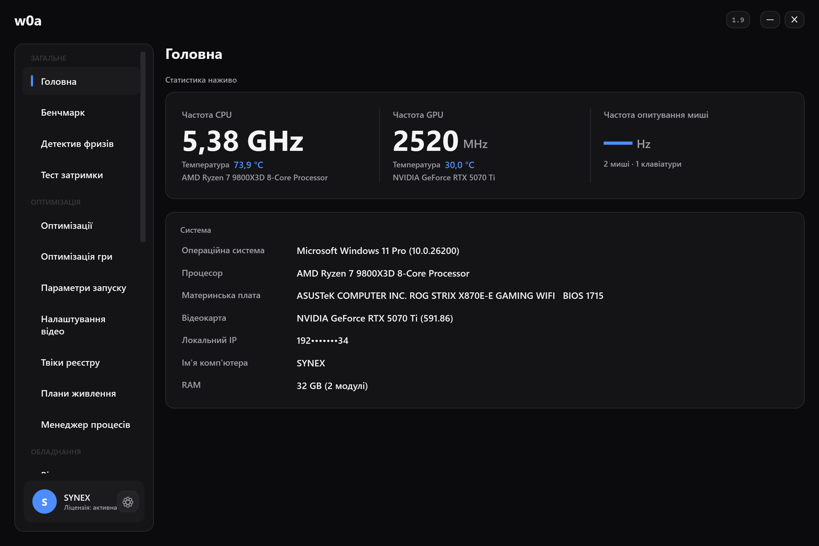Screen dimensions: 819x546
Task: Click the sidebar scrollbar thumb
Action: coord(143,147)
